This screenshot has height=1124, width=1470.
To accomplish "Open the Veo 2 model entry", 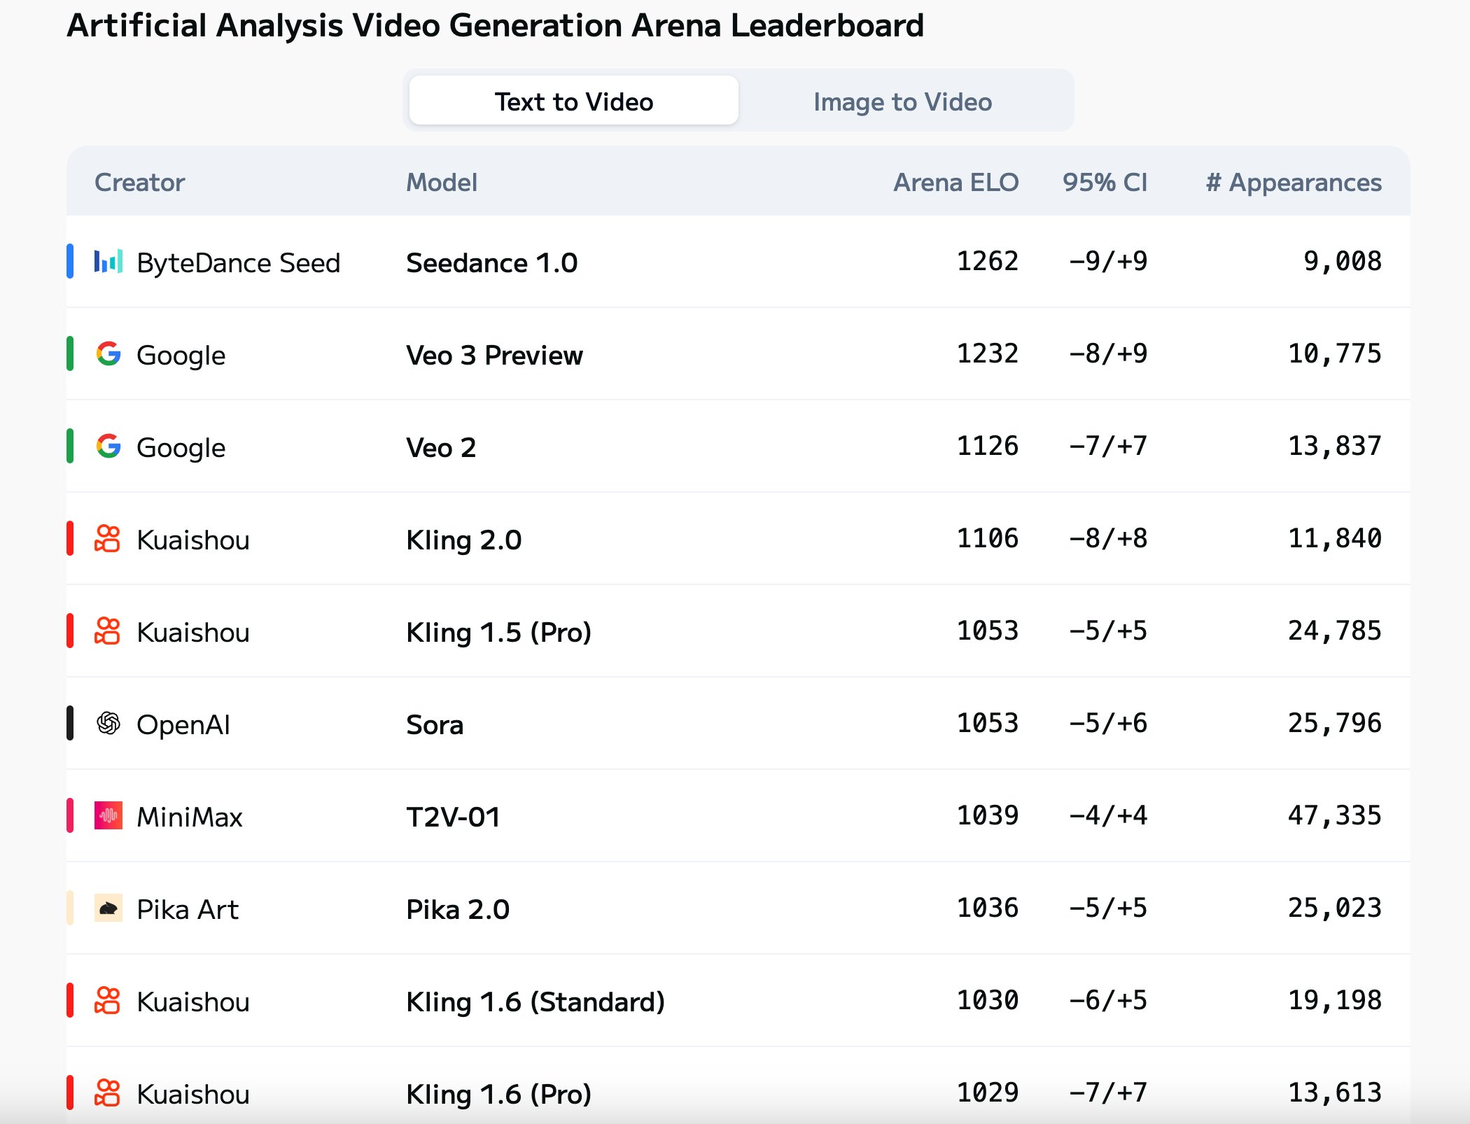I will coord(441,447).
